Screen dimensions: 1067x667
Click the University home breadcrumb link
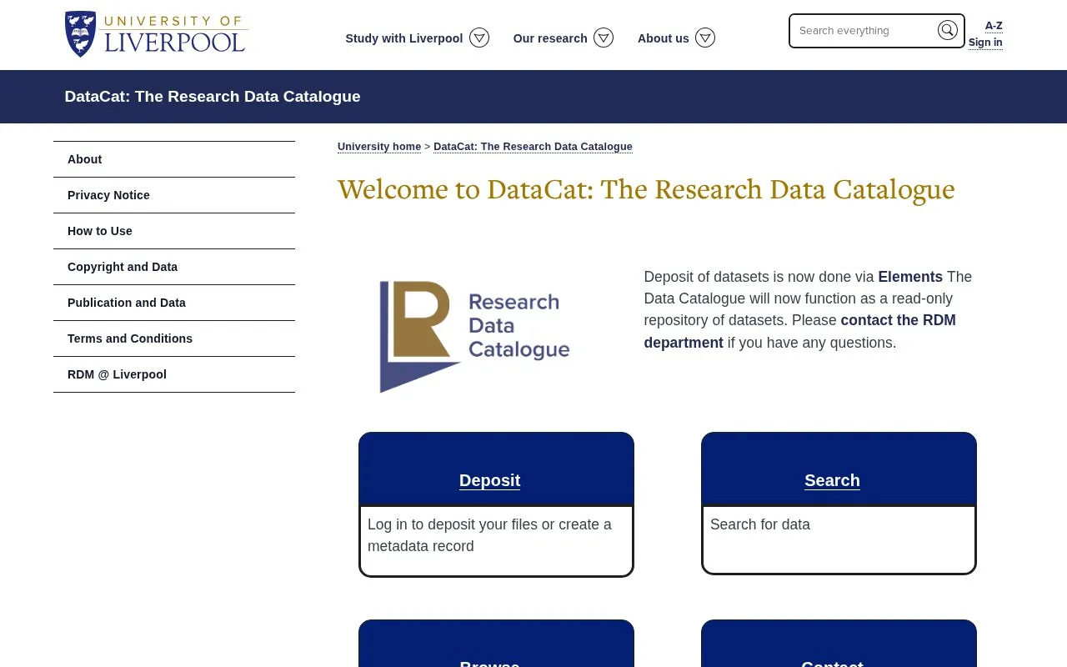pos(379,147)
